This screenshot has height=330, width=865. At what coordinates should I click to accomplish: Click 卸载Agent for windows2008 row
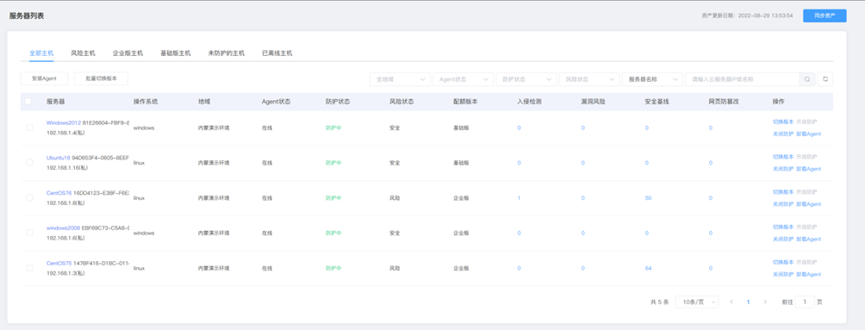click(x=808, y=239)
